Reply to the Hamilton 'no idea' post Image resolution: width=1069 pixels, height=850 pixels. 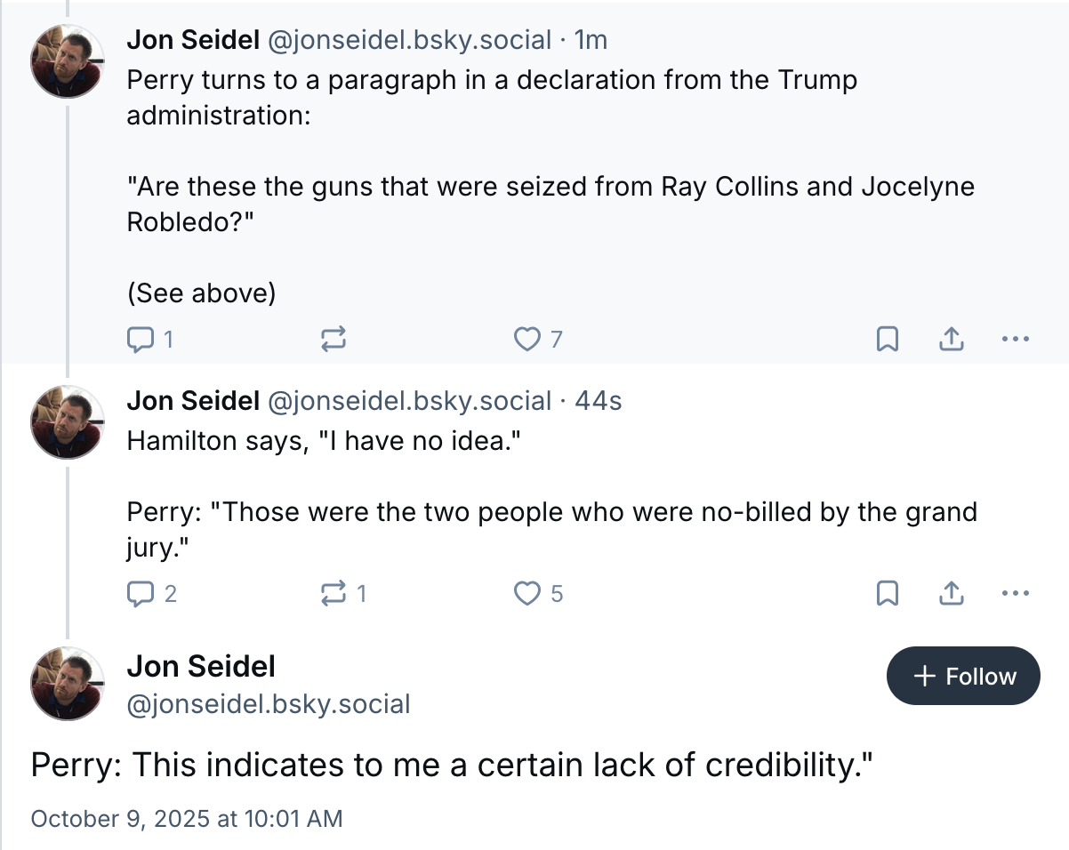point(141,593)
